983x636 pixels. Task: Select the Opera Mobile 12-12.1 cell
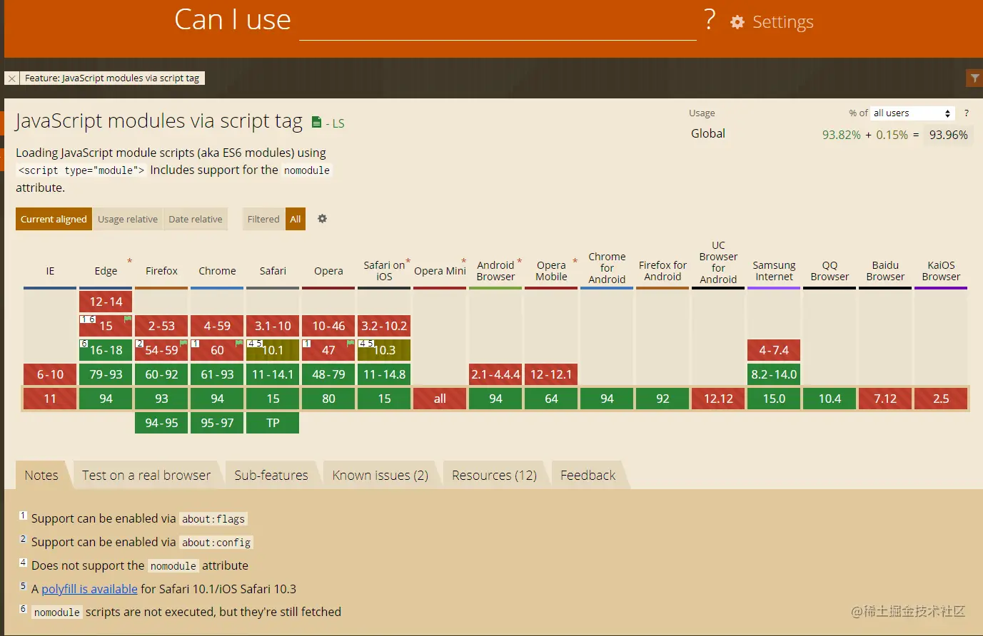(x=551, y=374)
